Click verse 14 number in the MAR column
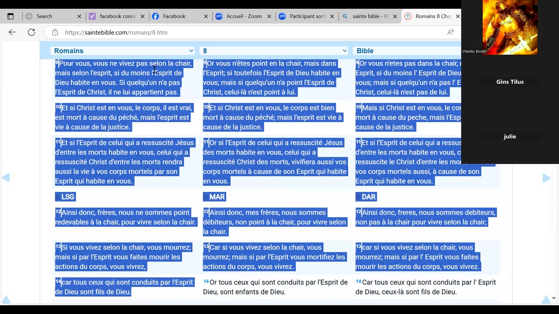 pos(206,282)
